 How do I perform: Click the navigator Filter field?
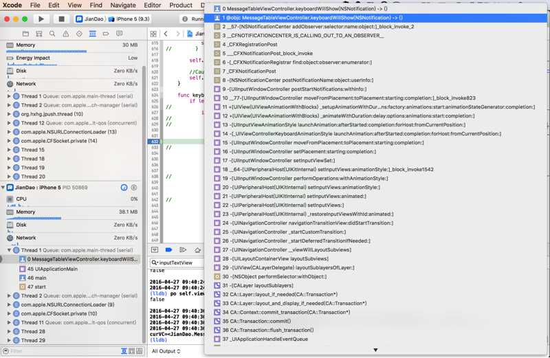(x=60, y=351)
